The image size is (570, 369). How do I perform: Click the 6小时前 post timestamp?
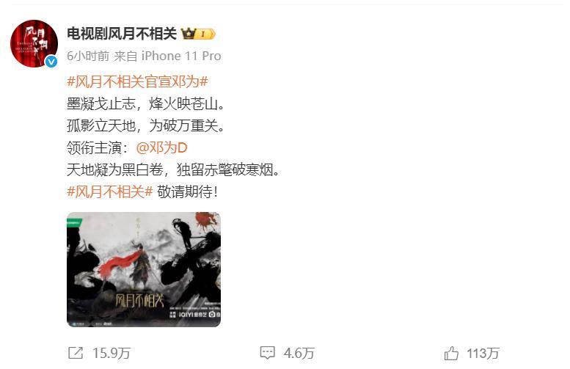[88, 56]
